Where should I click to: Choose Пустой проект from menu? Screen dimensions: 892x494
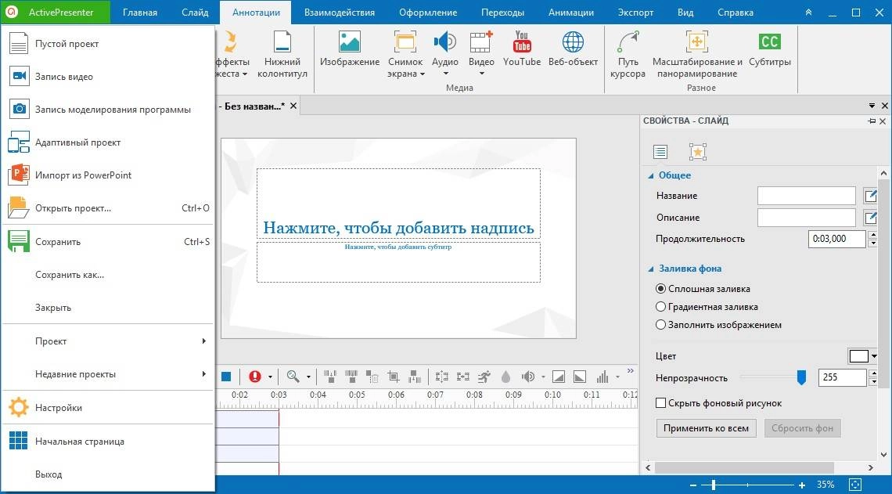[107, 44]
